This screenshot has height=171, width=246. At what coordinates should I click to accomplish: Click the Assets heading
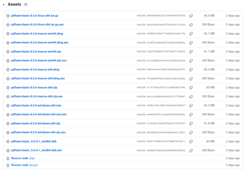click(14, 4)
